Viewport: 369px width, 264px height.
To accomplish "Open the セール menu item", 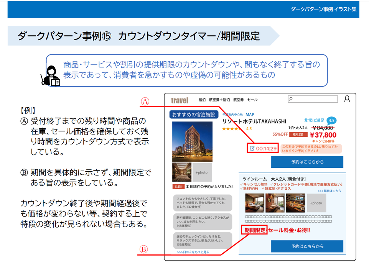I will pyautogui.click(x=252, y=100).
